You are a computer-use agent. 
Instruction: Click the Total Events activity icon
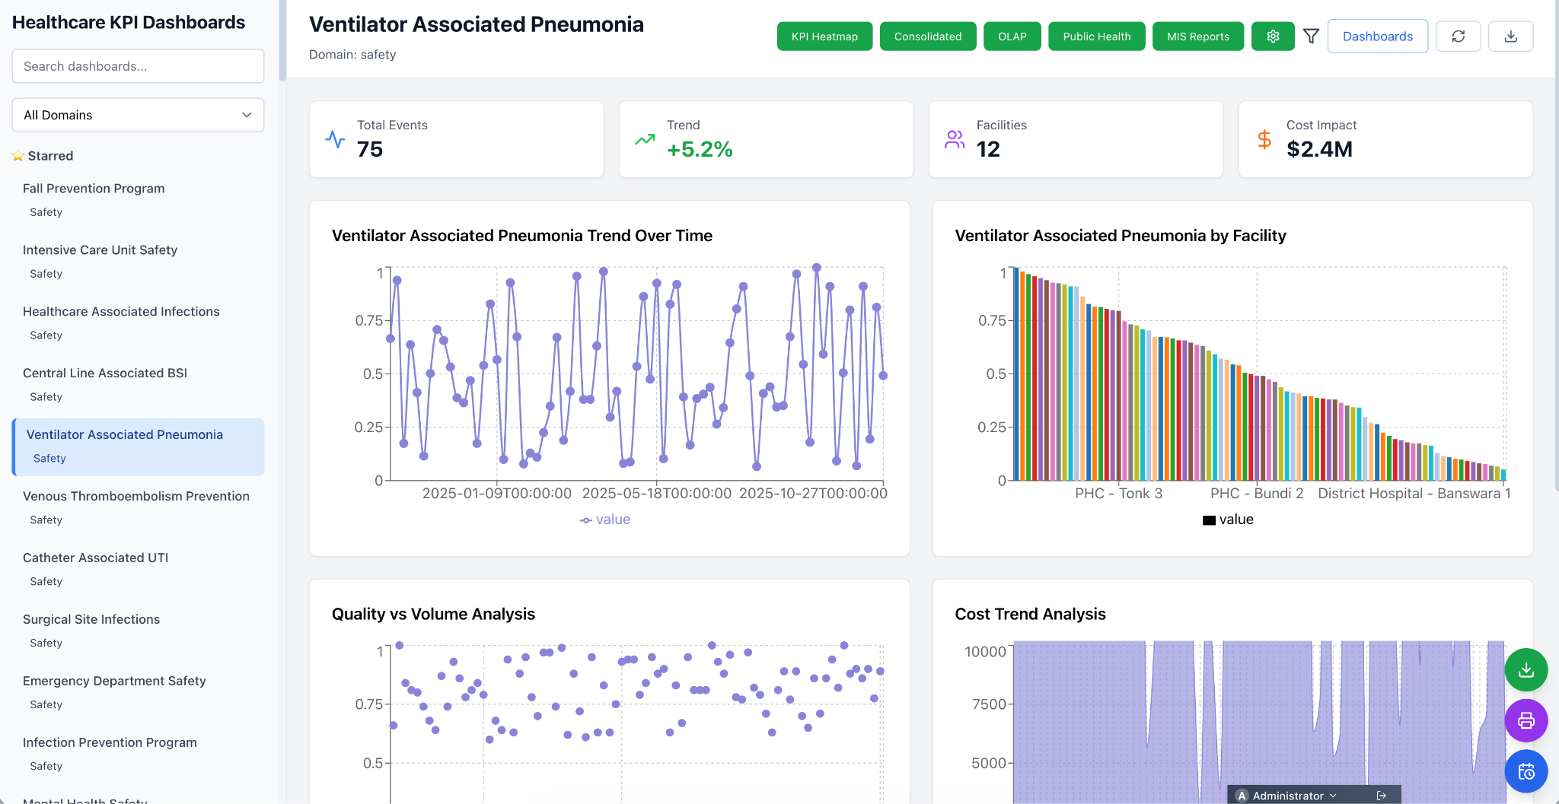pos(335,139)
